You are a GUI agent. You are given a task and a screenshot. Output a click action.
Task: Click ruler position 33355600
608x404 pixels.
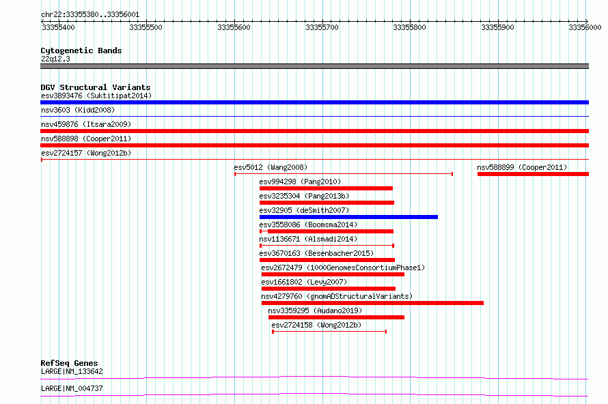click(234, 27)
